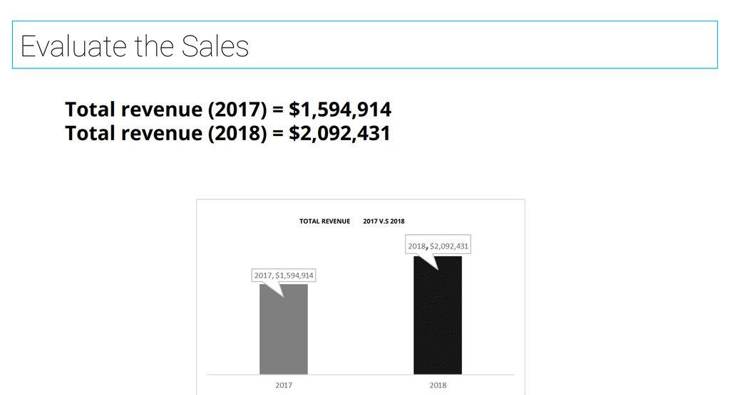Select the chart's horizontal axis line
730x395 pixels.
pyautogui.click(x=361, y=374)
